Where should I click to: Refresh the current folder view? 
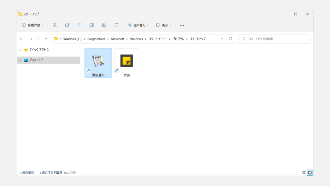click(230, 39)
